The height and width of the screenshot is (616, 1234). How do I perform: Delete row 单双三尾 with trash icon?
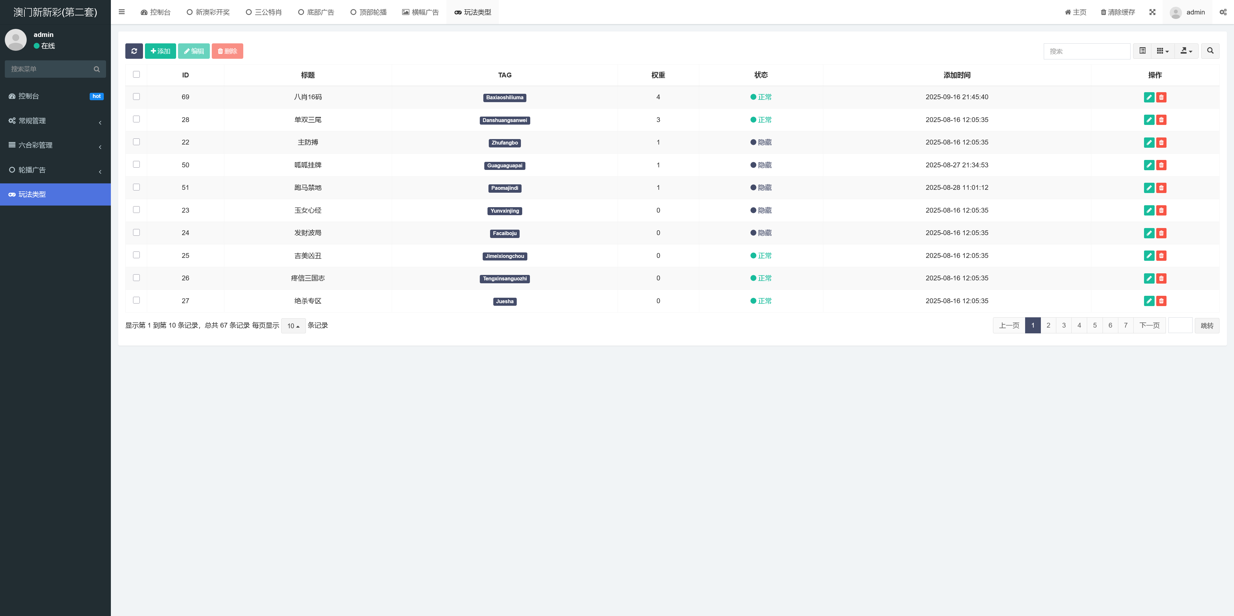tap(1161, 120)
